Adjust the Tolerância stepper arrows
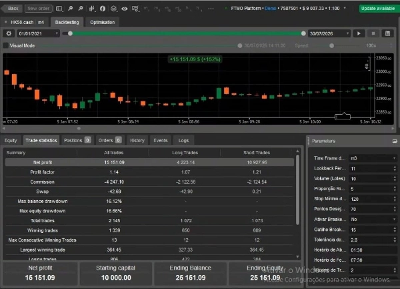 pos(395,240)
